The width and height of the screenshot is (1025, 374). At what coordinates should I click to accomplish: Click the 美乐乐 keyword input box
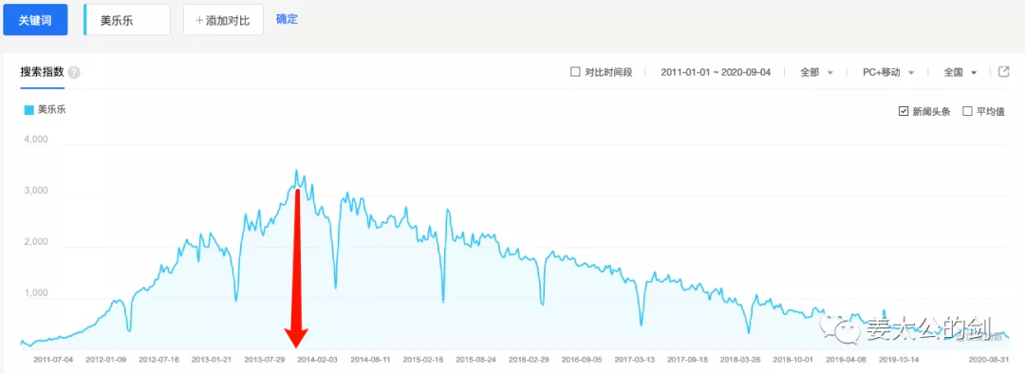127,20
